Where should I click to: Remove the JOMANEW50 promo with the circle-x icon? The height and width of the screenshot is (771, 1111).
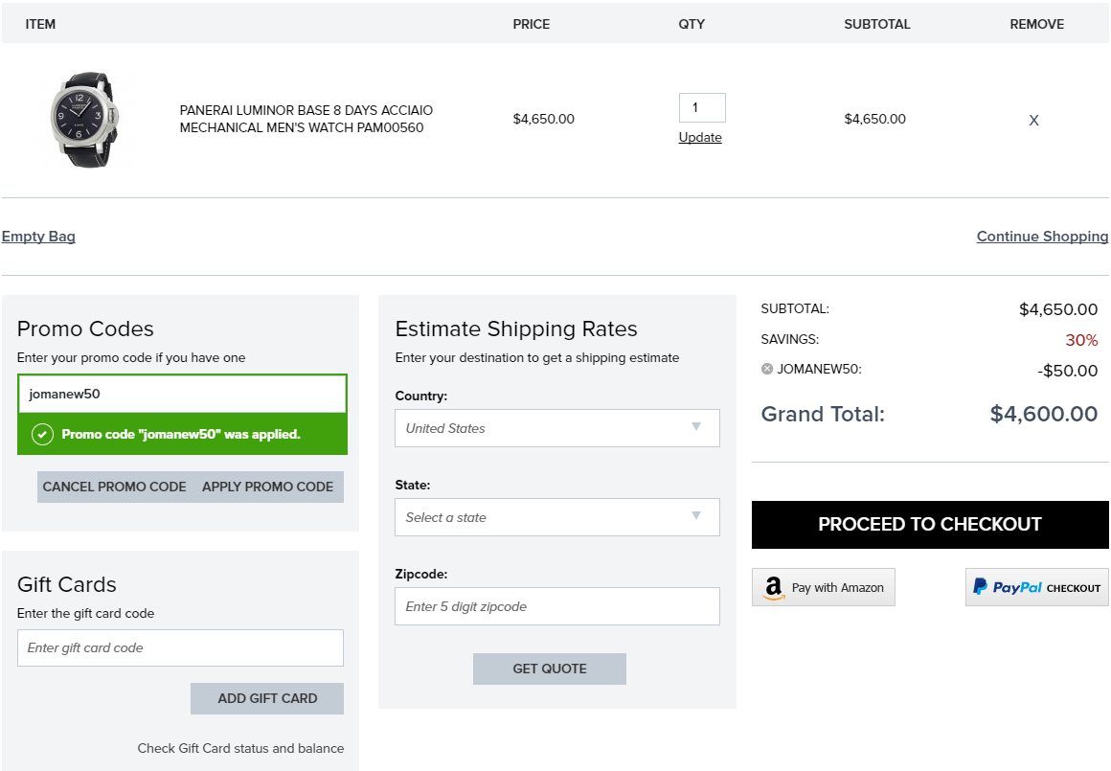766,369
